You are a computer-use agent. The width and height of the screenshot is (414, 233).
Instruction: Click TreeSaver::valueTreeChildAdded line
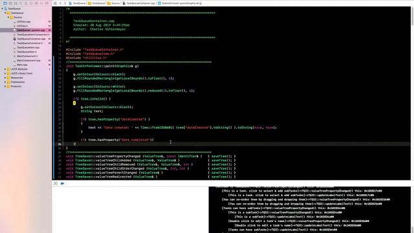[151, 161]
